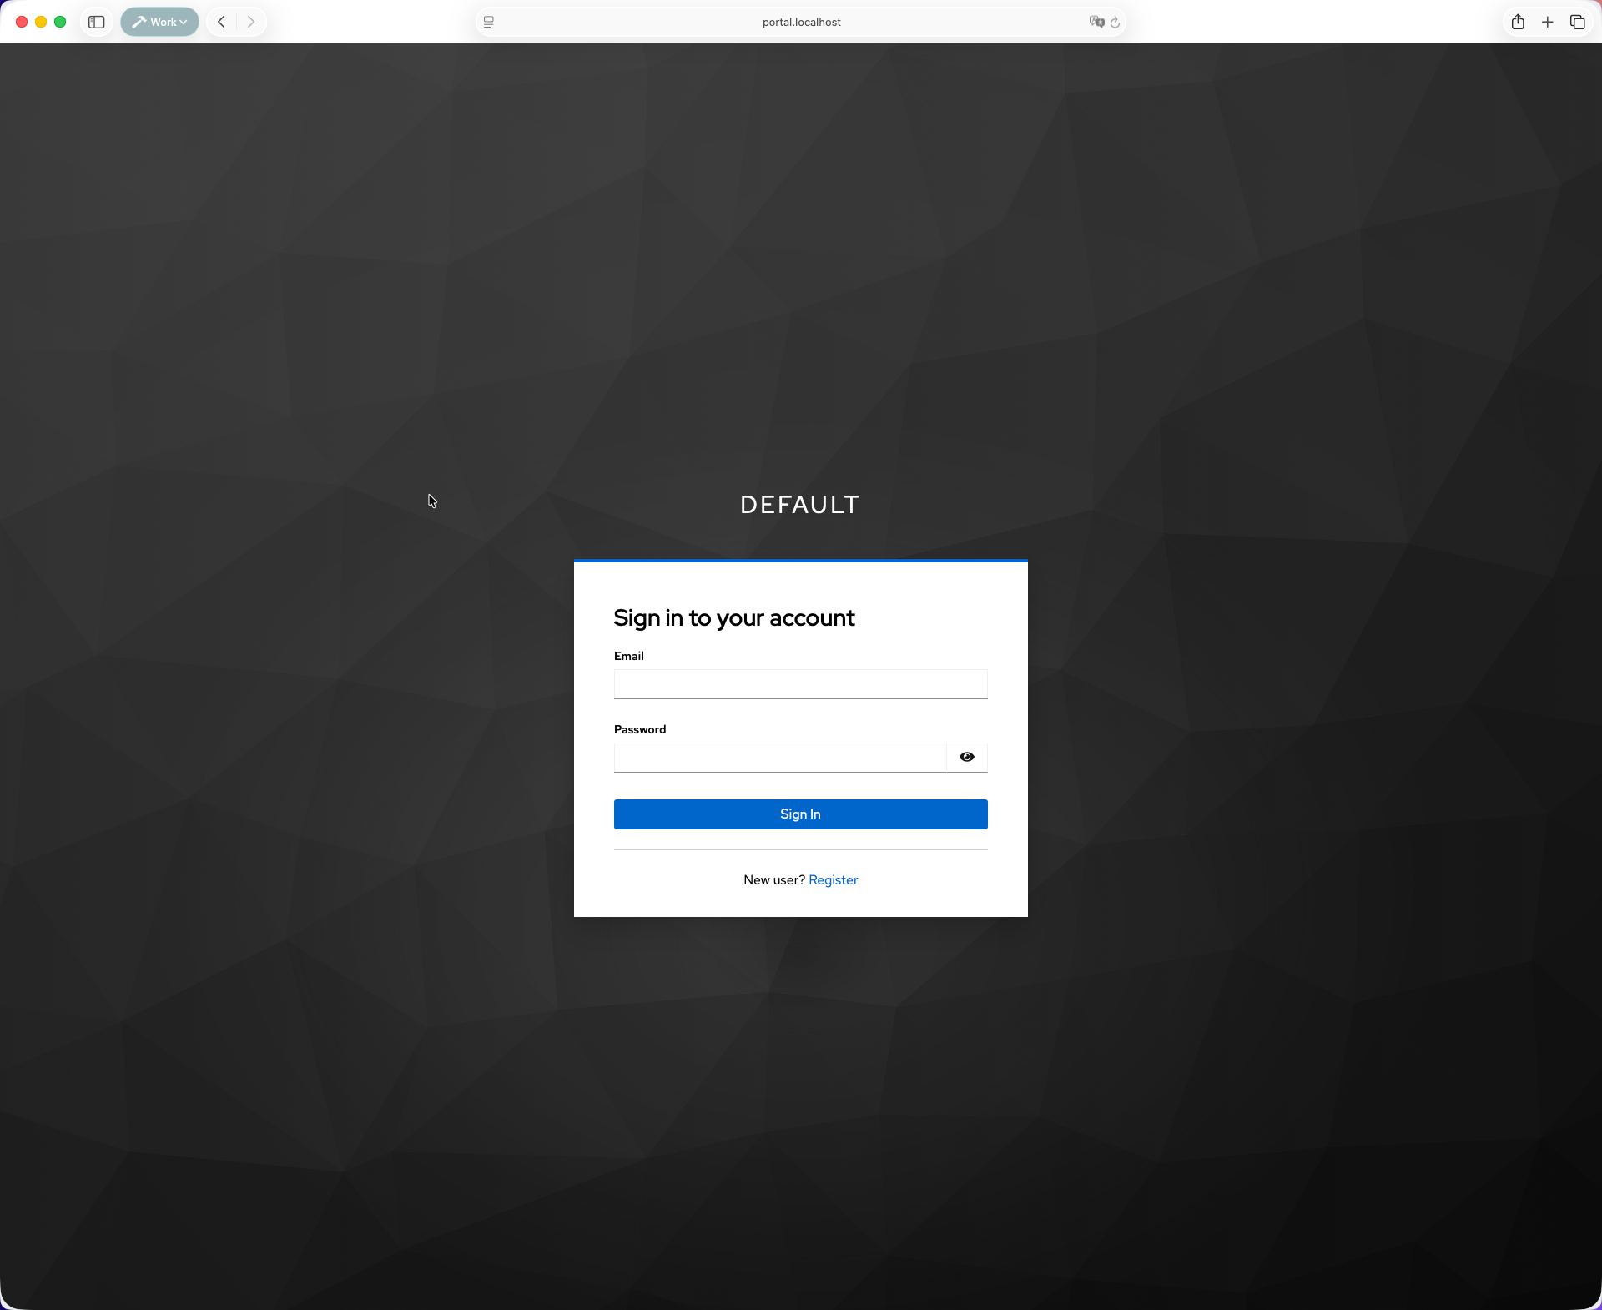Click inside the Email input field
1602x1310 pixels.
799,684
